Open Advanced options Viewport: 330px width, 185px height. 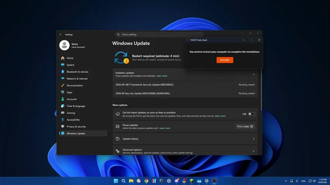[185, 151]
